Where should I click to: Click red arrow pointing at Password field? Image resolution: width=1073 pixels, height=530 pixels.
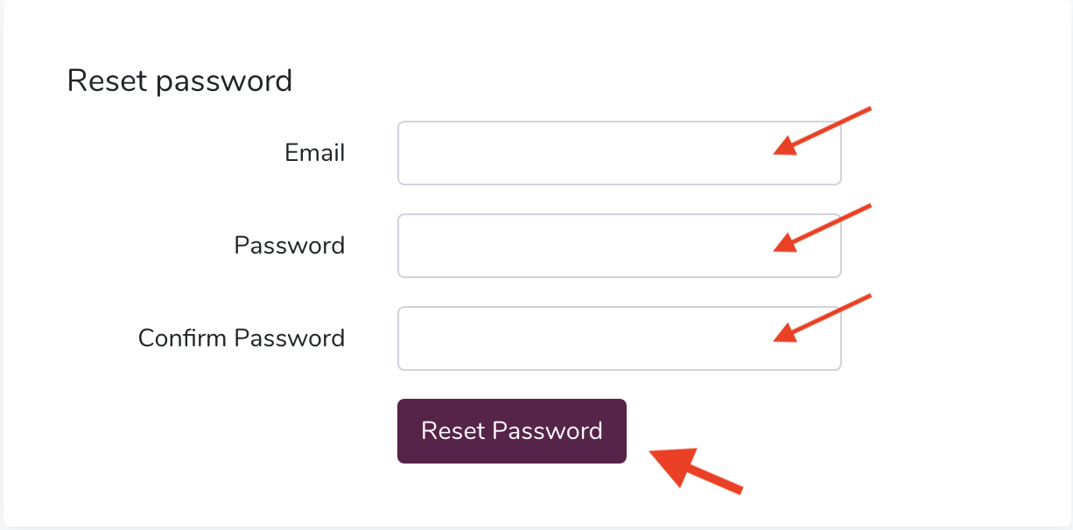pyautogui.click(x=823, y=228)
